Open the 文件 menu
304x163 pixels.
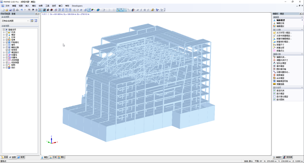click(7, 6)
